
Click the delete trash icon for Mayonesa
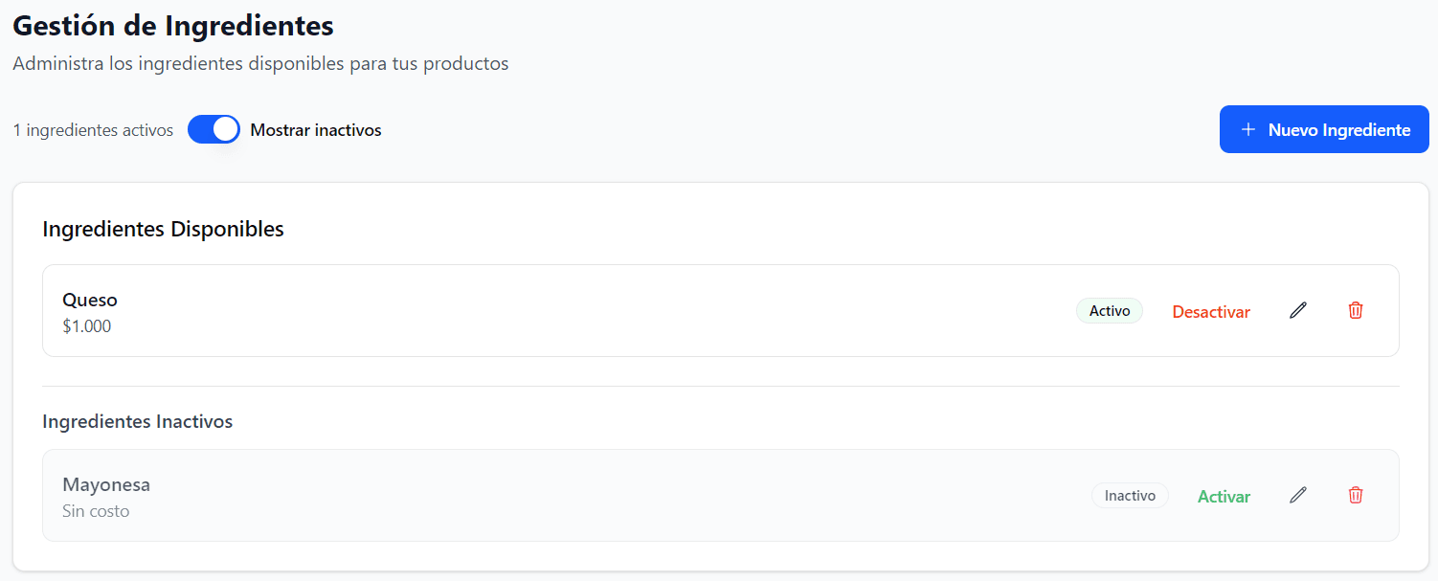click(x=1356, y=495)
